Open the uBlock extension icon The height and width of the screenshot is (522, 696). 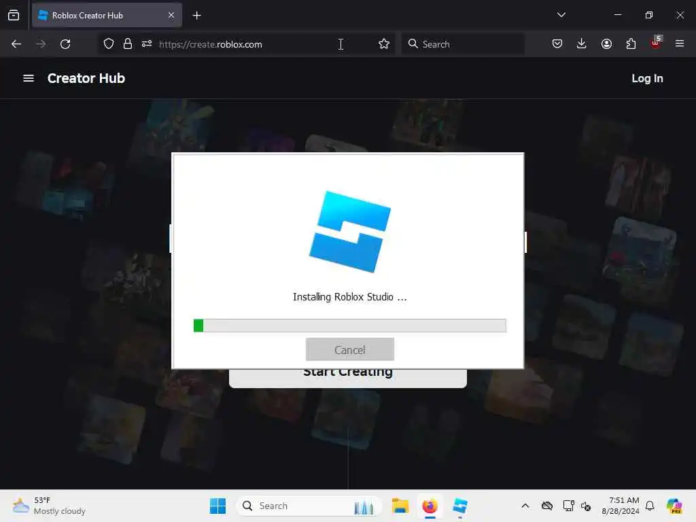[x=656, y=43]
